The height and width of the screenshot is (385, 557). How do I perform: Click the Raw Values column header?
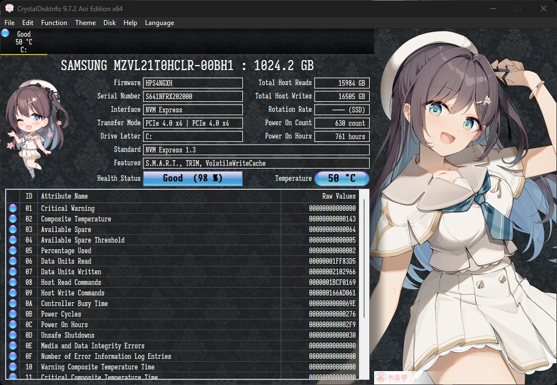320,196
